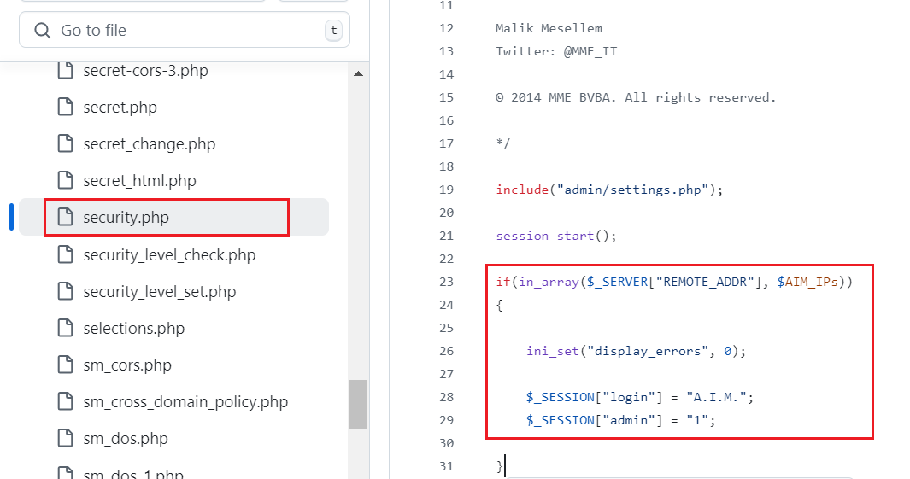Click line number 23 in the code view
The width and height of the screenshot is (910, 479).
[445, 282]
